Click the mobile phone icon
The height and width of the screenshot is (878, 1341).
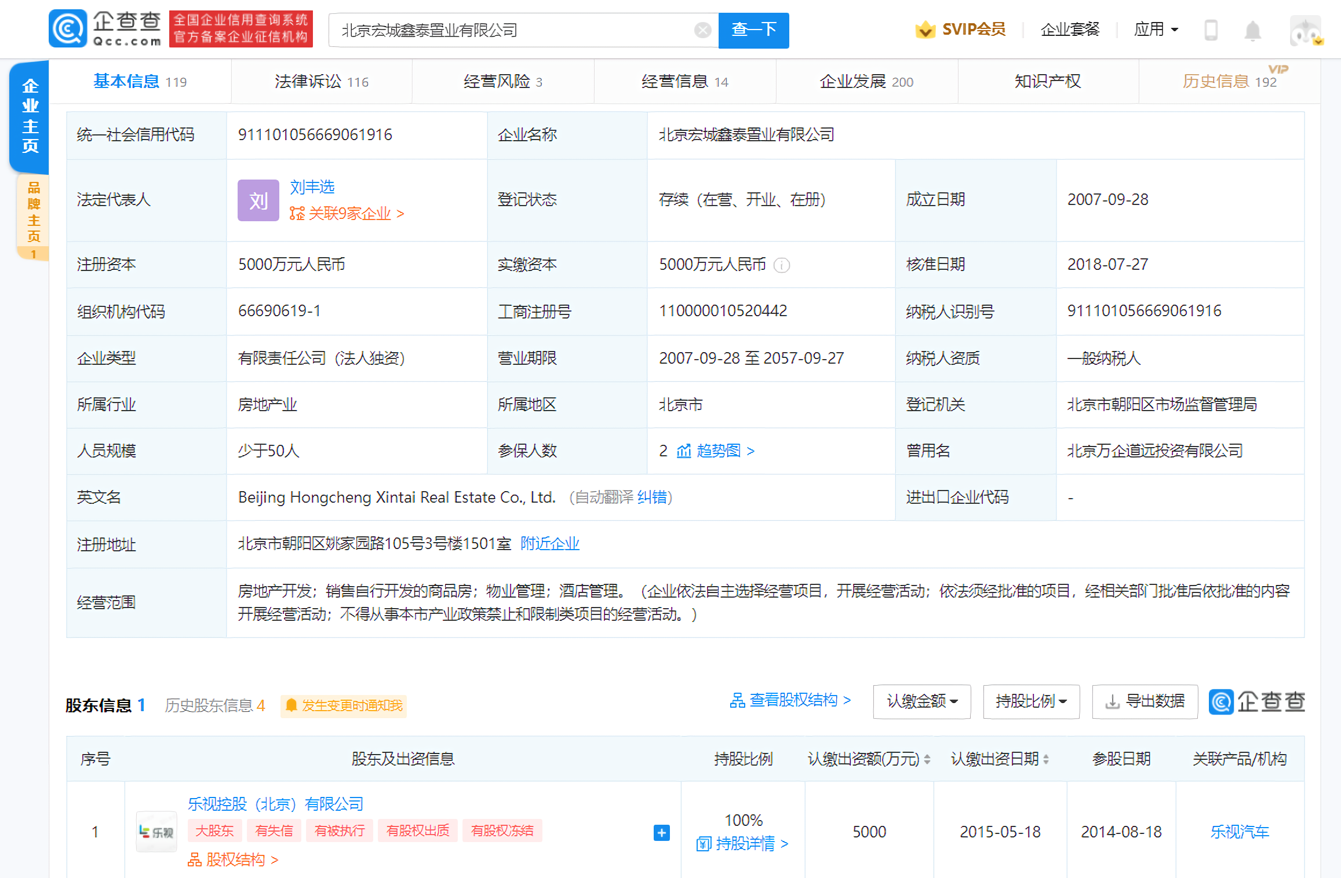[x=1211, y=30]
